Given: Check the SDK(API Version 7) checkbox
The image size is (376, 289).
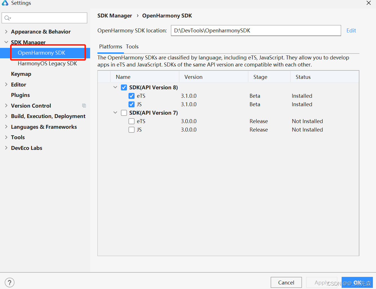Looking at the screenshot, I should coord(124,113).
